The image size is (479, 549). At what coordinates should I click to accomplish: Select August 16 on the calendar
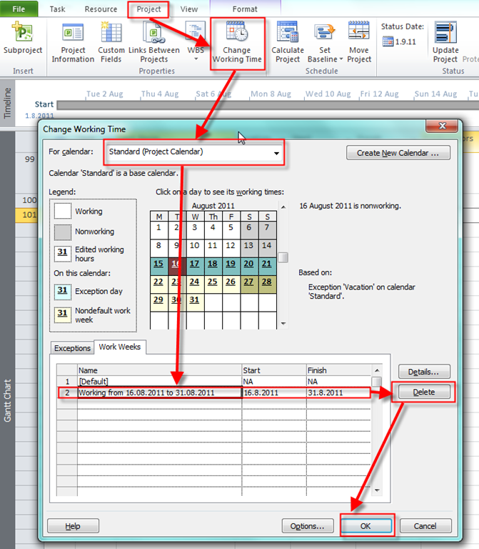pyautogui.click(x=176, y=264)
